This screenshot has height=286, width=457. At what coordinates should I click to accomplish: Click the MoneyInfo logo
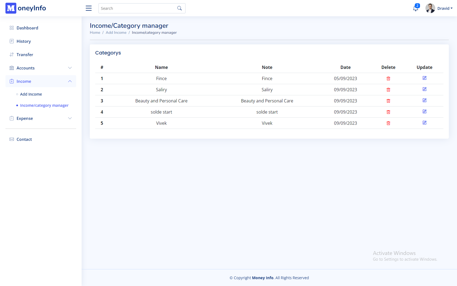26,8
